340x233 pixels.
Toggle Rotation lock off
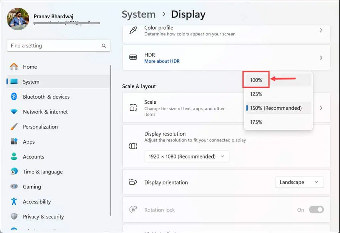[x=316, y=210]
